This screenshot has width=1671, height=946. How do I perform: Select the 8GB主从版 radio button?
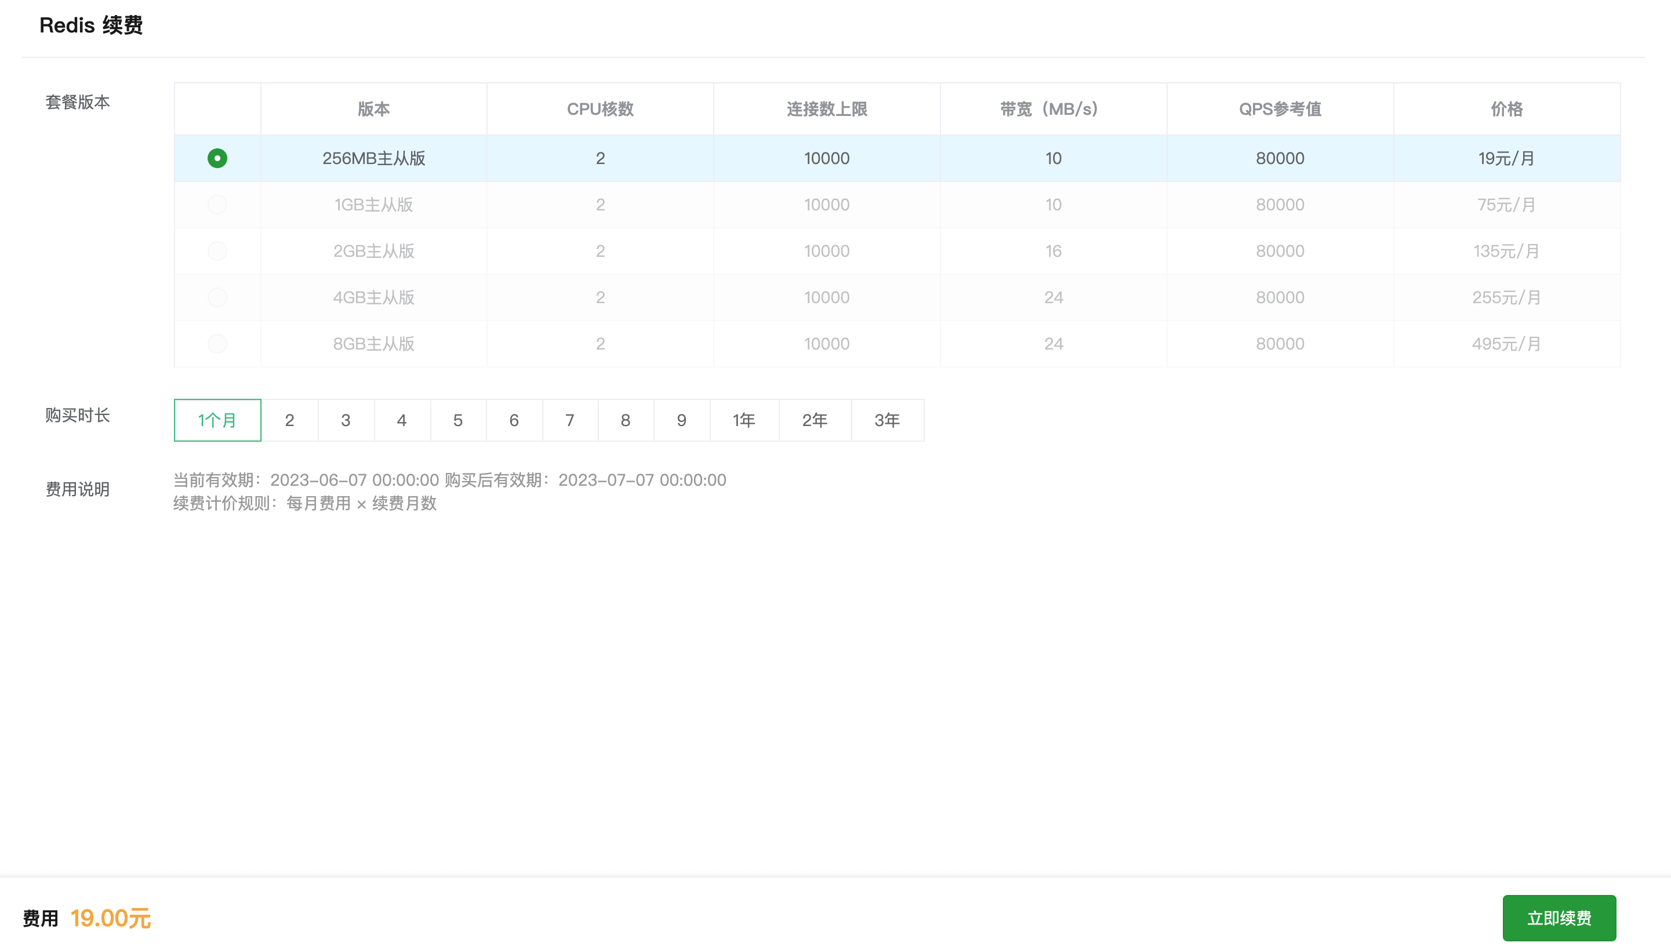click(217, 344)
